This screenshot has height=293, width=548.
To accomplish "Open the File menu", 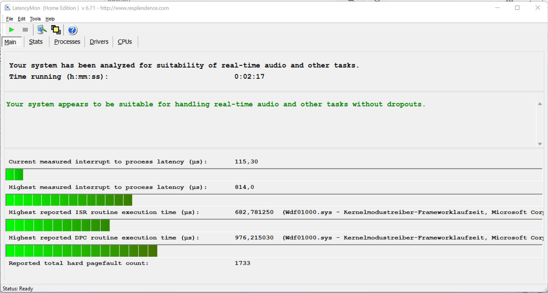I will click(9, 19).
